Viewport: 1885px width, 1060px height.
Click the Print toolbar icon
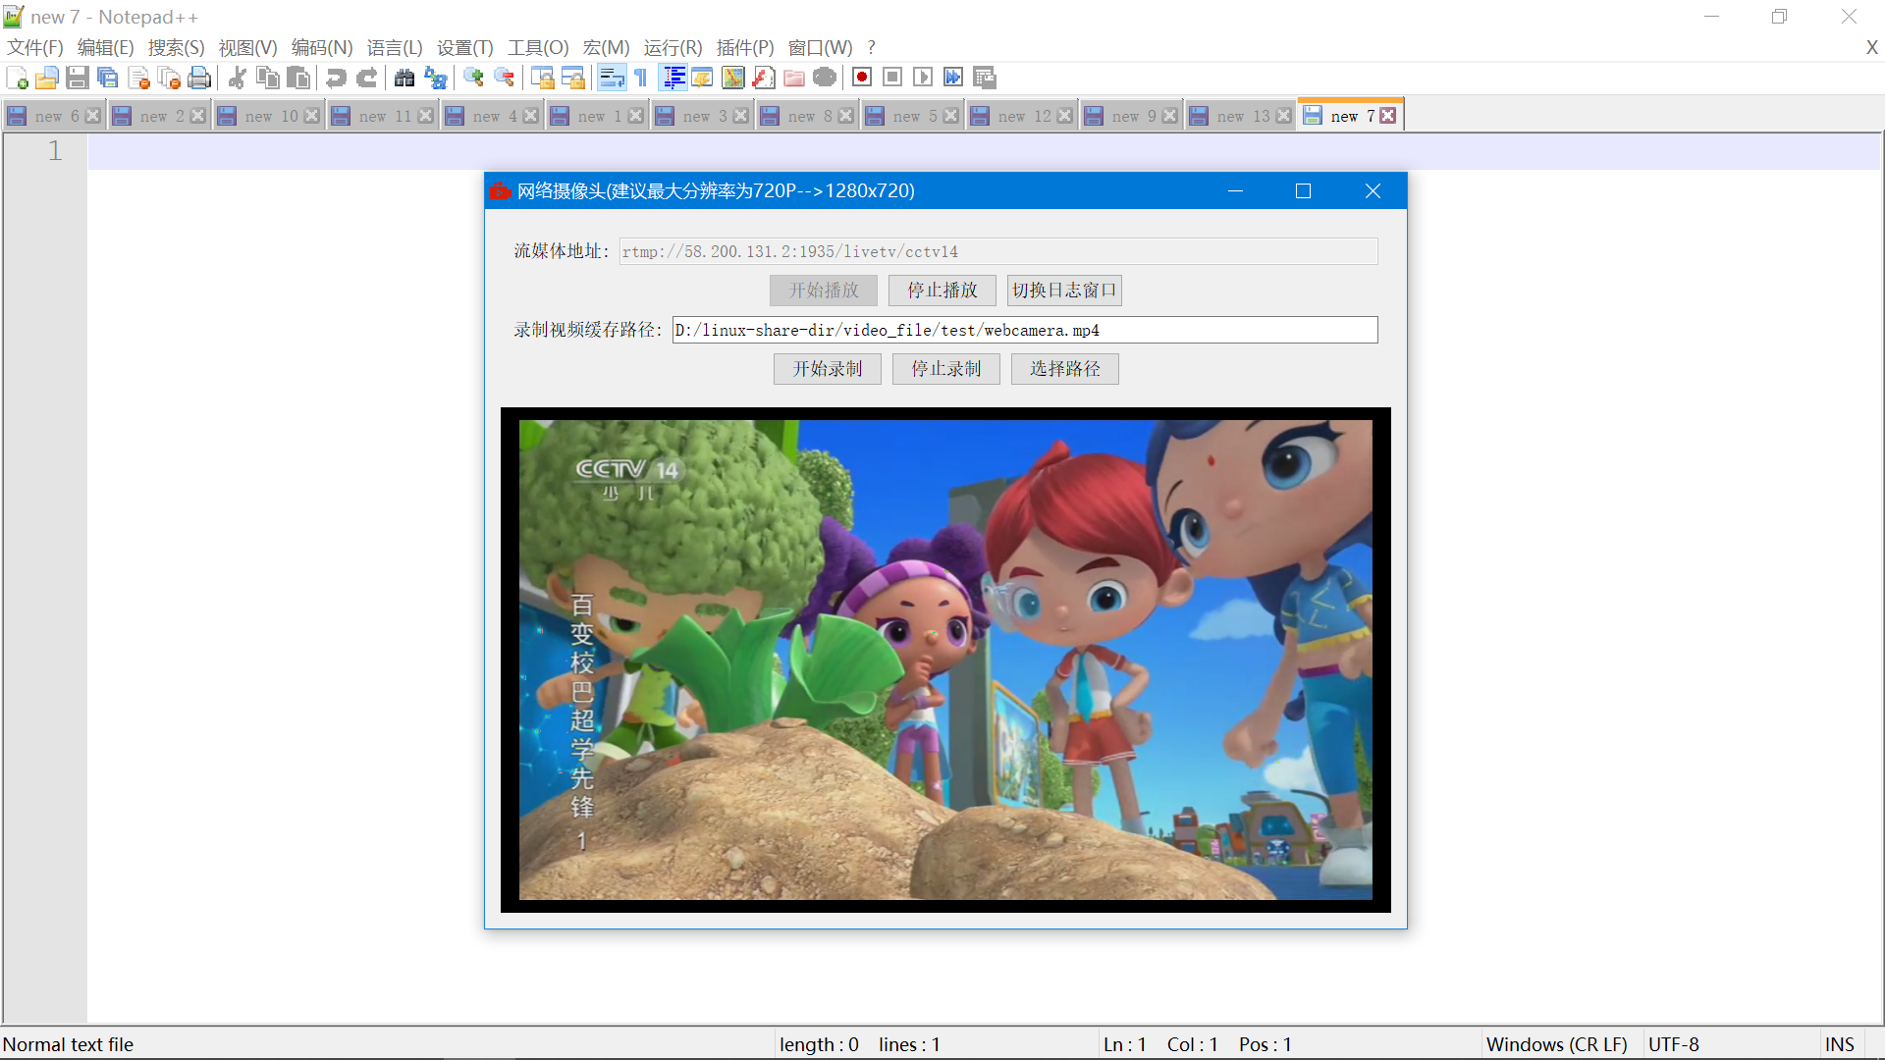pos(199,78)
